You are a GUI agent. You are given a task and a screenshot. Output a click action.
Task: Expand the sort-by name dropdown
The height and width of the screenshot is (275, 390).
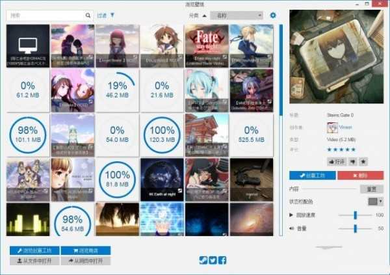click(237, 16)
